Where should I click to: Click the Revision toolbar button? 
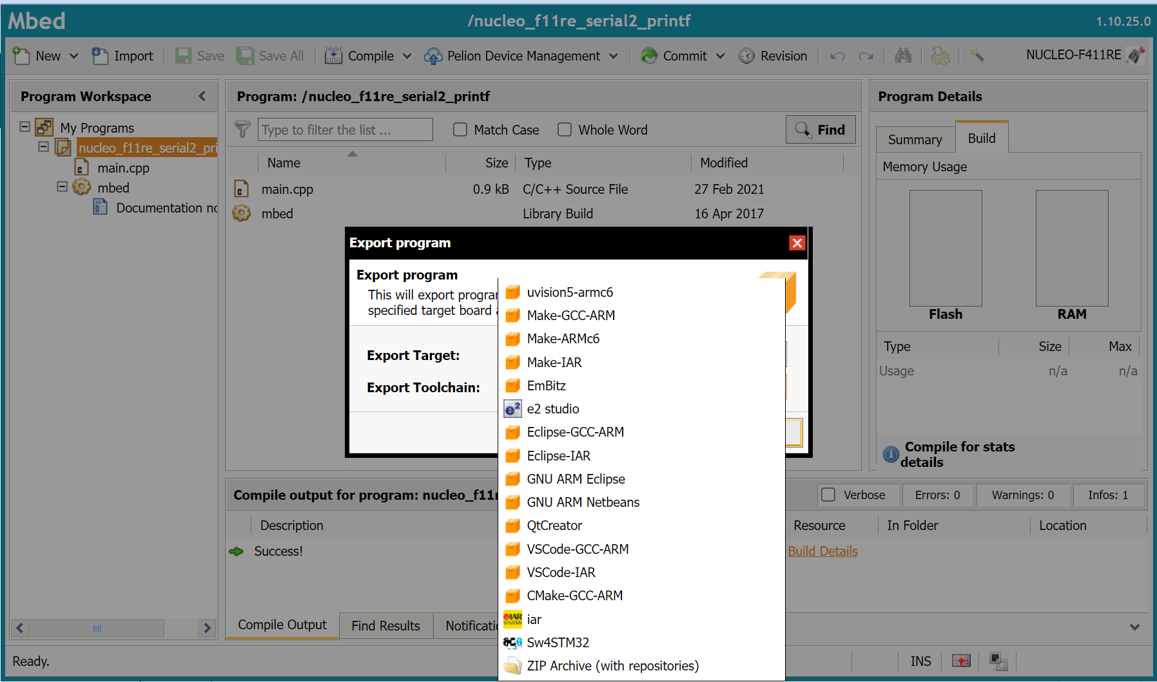(x=773, y=56)
